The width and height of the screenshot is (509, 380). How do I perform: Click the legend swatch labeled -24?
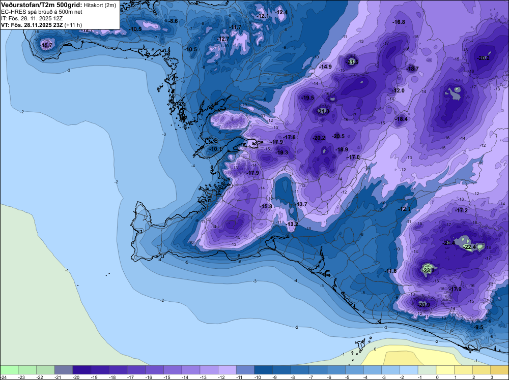[x=9, y=370]
